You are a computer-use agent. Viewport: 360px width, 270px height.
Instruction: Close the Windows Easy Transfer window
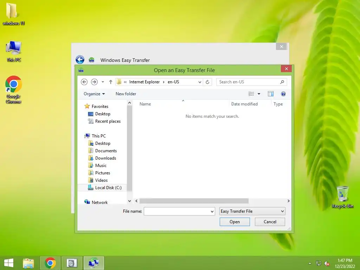click(x=282, y=47)
